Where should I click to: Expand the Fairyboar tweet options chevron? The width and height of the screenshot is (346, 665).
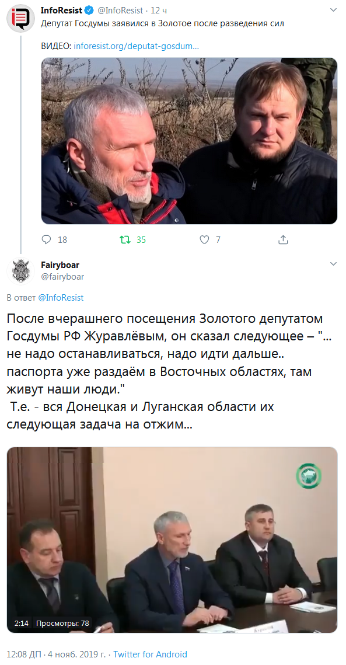(333, 264)
